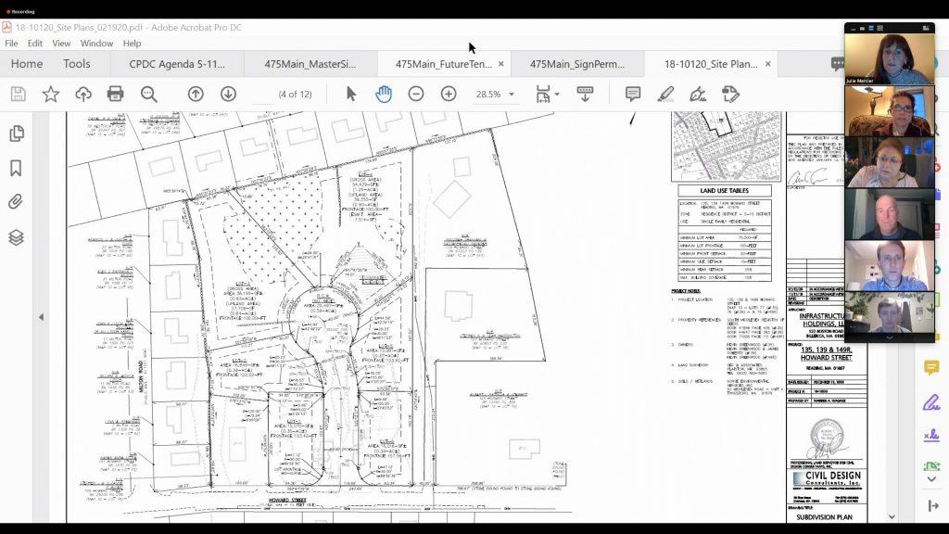Viewport: 949px width, 534px height.
Task: Switch video panel to stacked thumbnail view
Action: 871,28
